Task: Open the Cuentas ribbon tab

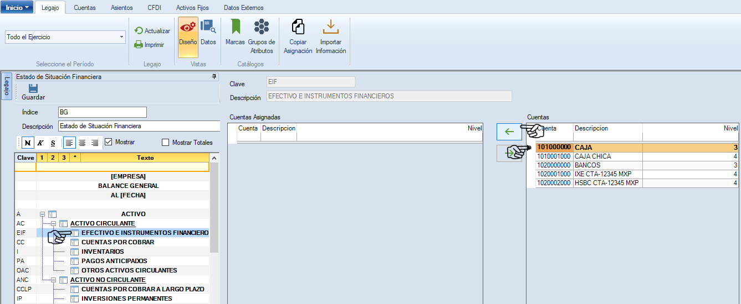Action: [x=85, y=8]
